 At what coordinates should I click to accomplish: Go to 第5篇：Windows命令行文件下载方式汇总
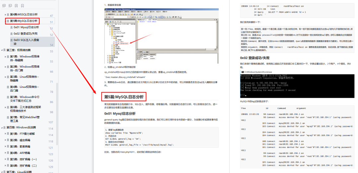pyautogui.click(x=25, y=99)
